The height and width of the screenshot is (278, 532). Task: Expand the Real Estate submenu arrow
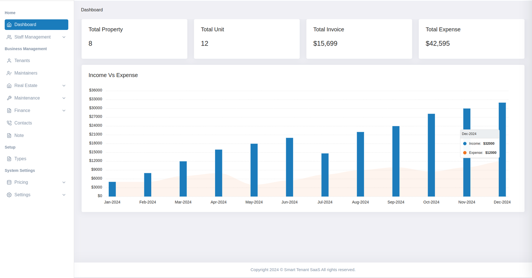click(64, 86)
